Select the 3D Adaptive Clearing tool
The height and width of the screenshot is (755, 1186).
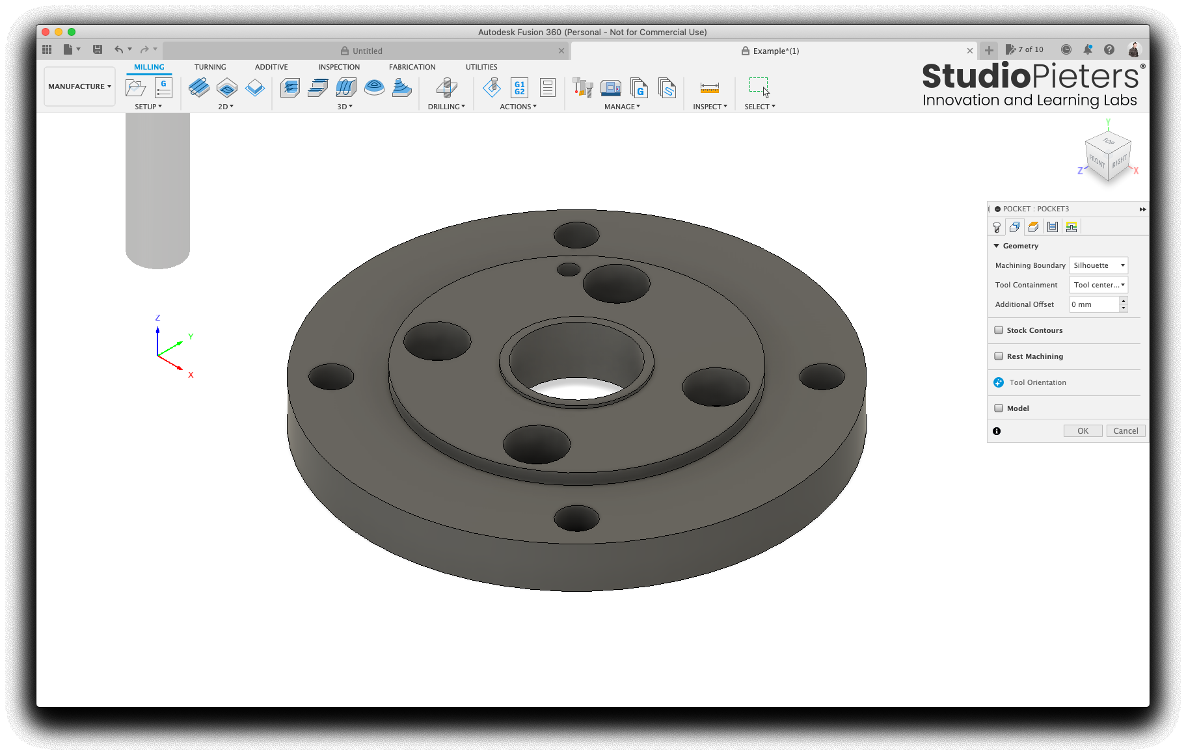[x=290, y=87]
